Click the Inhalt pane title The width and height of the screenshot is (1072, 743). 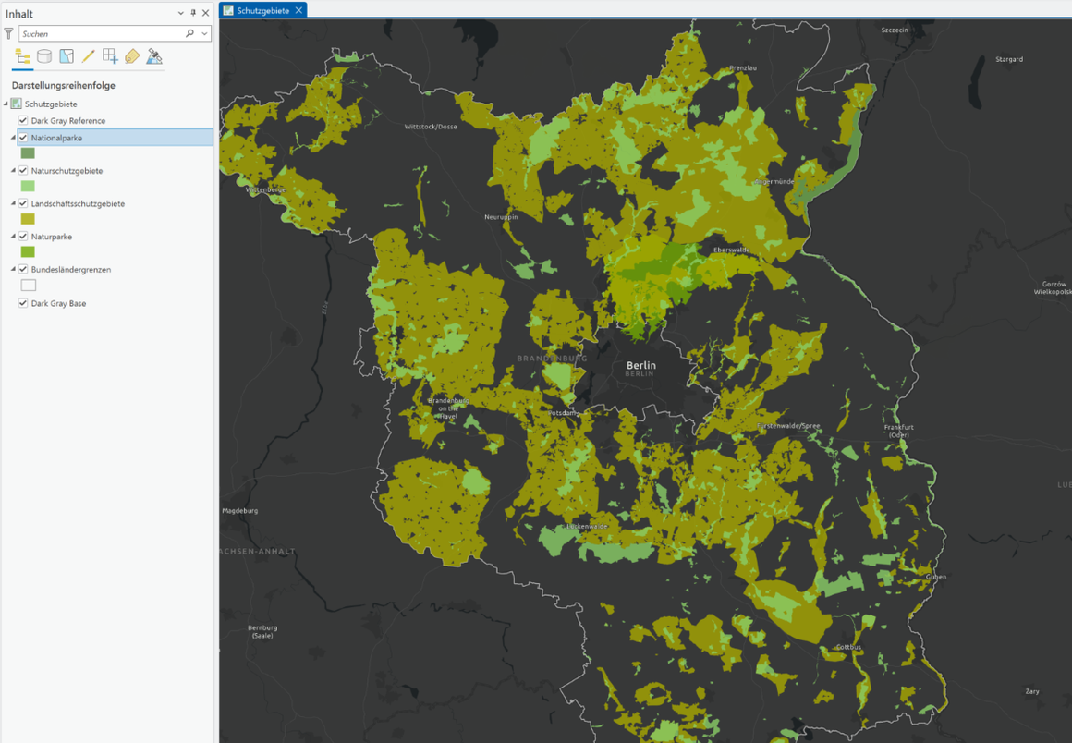tap(19, 14)
